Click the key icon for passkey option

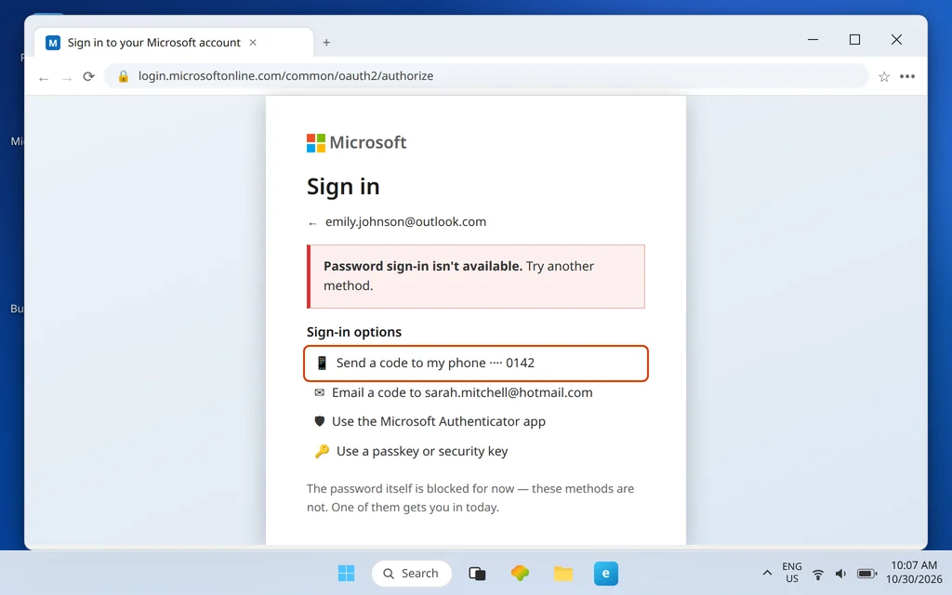322,451
